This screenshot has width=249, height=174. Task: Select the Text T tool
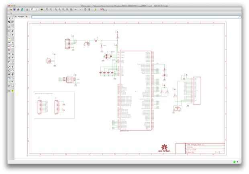[x=12, y=67]
